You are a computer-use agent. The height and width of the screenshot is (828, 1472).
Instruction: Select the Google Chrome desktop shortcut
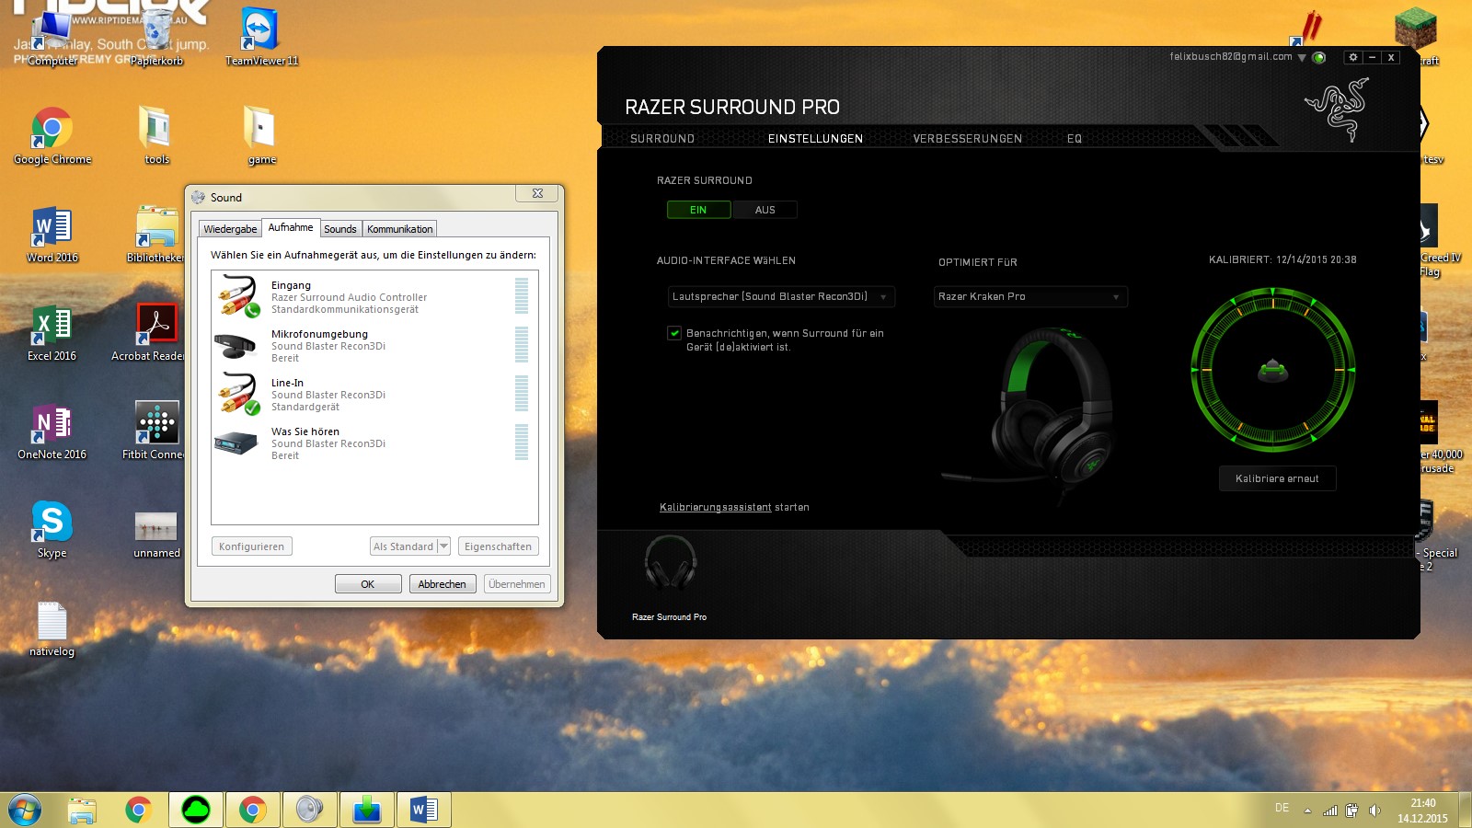tap(52, 136)
